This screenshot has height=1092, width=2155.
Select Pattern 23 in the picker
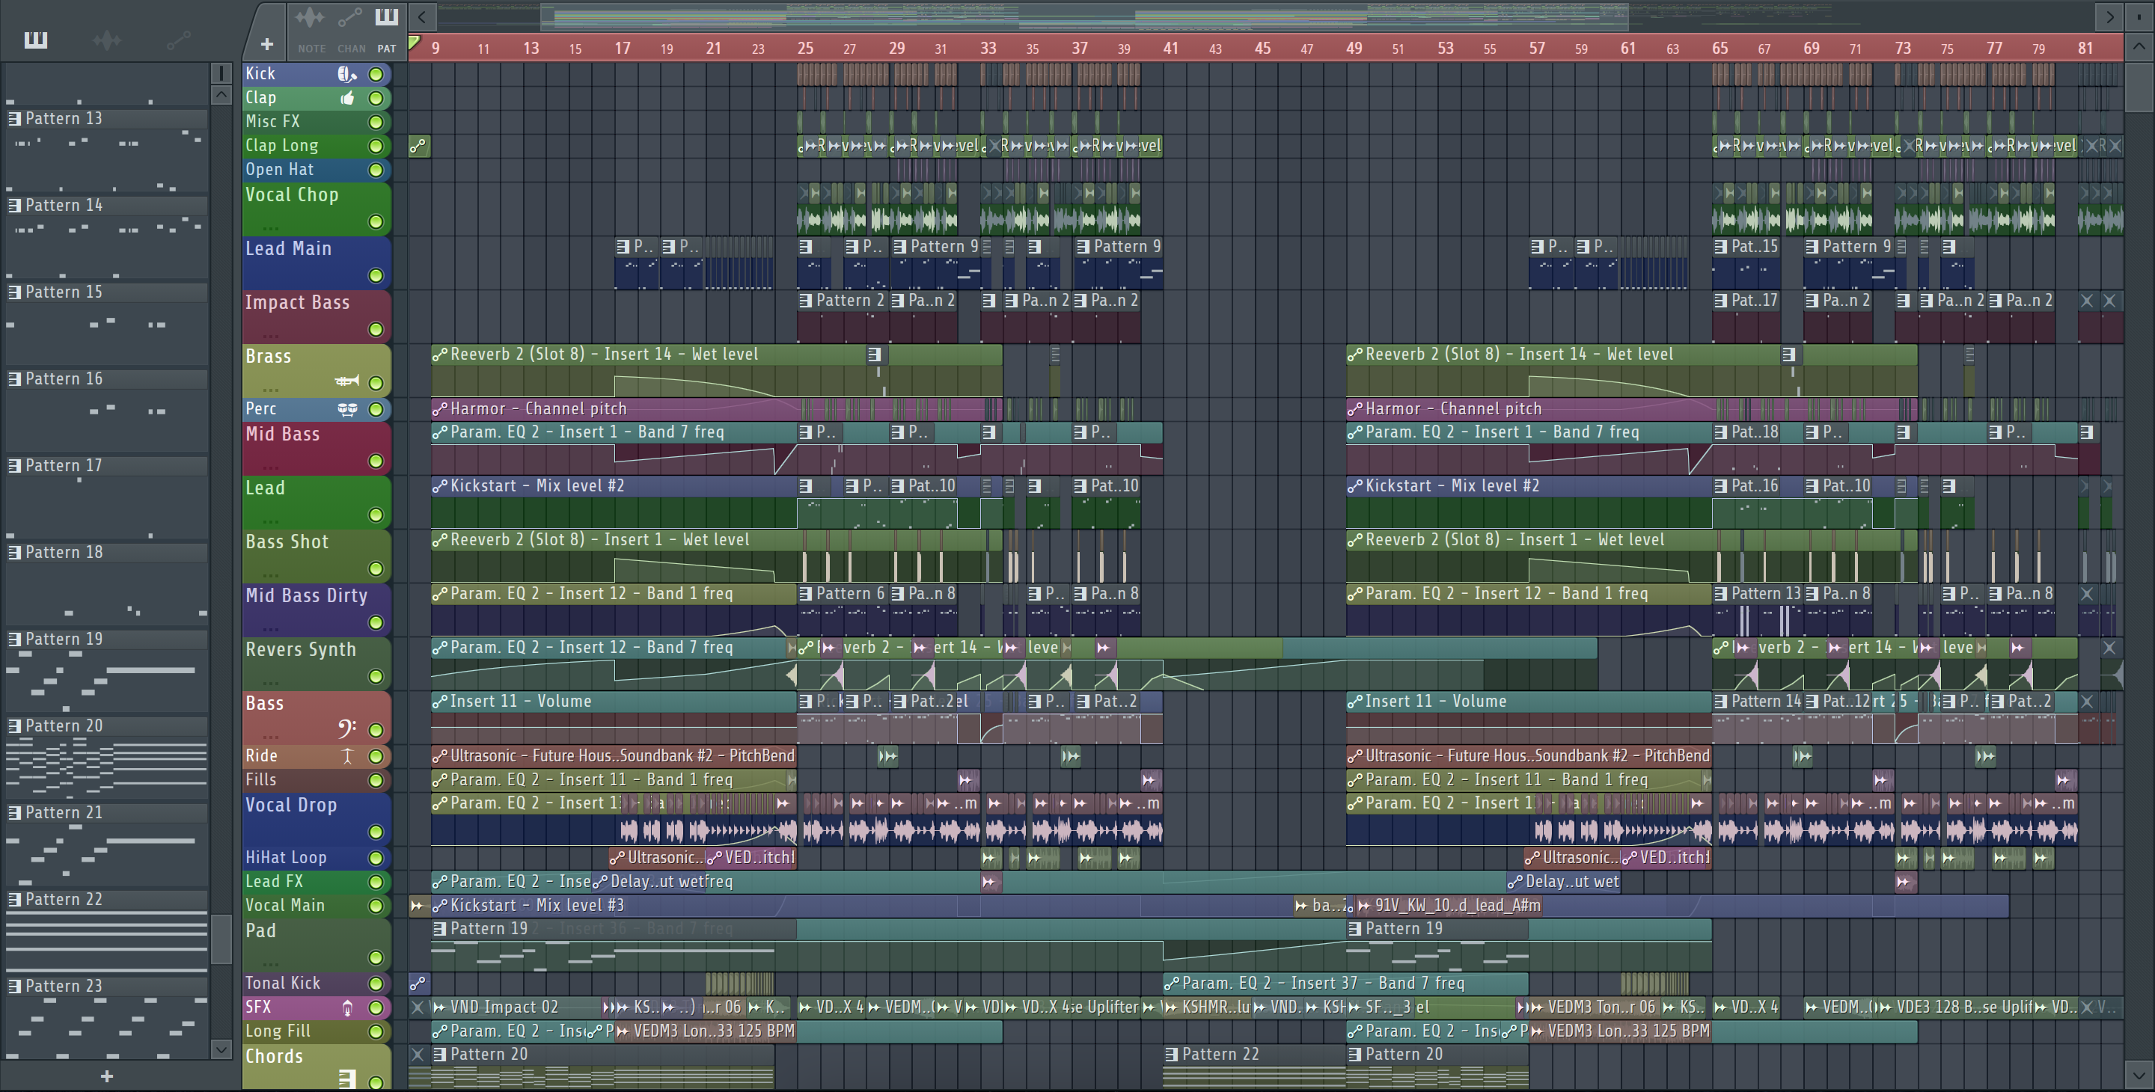pos(106,987)
